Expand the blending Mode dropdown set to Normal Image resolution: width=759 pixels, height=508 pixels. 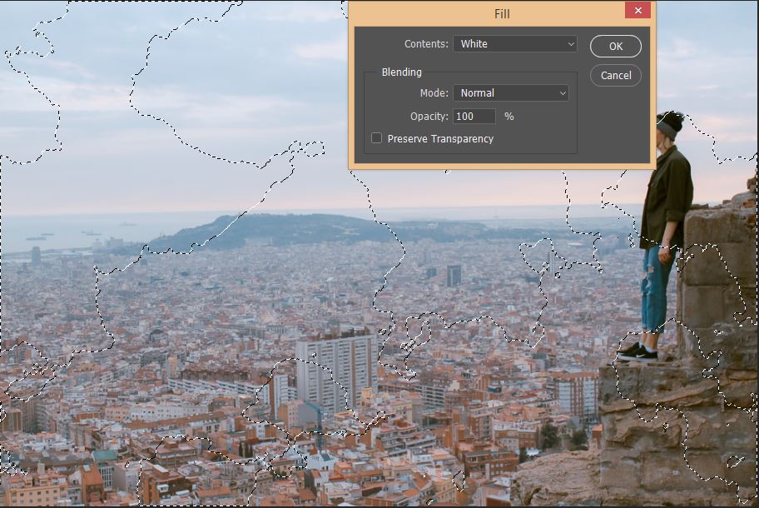coord(511,93)
